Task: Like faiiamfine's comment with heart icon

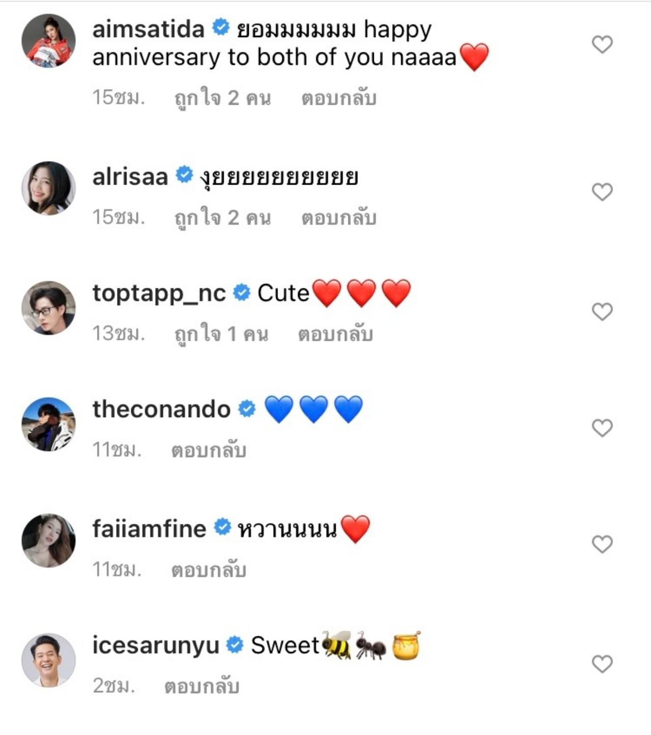Action: pos(602,545)
